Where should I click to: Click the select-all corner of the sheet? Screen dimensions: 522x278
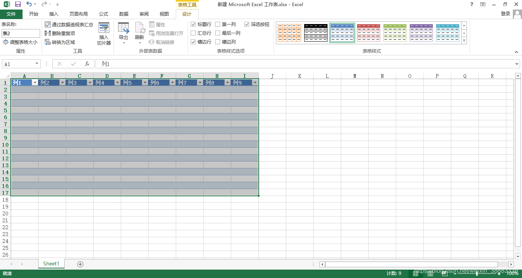click(x=5, y=76)
